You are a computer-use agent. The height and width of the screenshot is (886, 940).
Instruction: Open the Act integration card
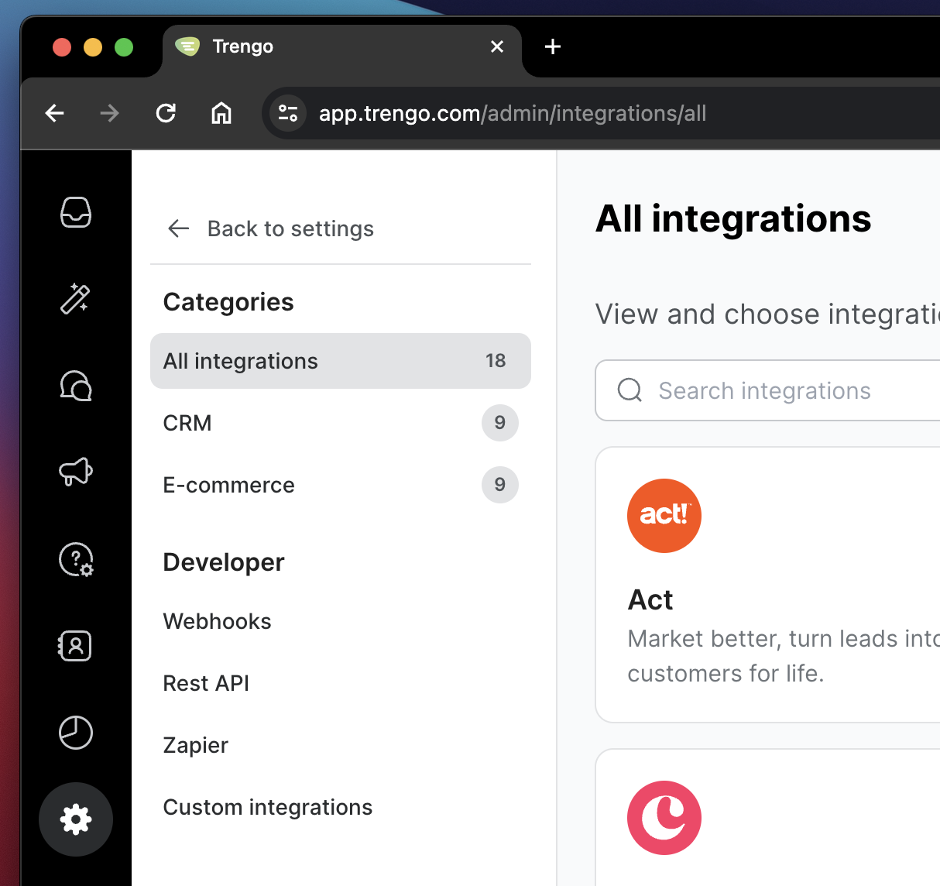tap(767, 585)
